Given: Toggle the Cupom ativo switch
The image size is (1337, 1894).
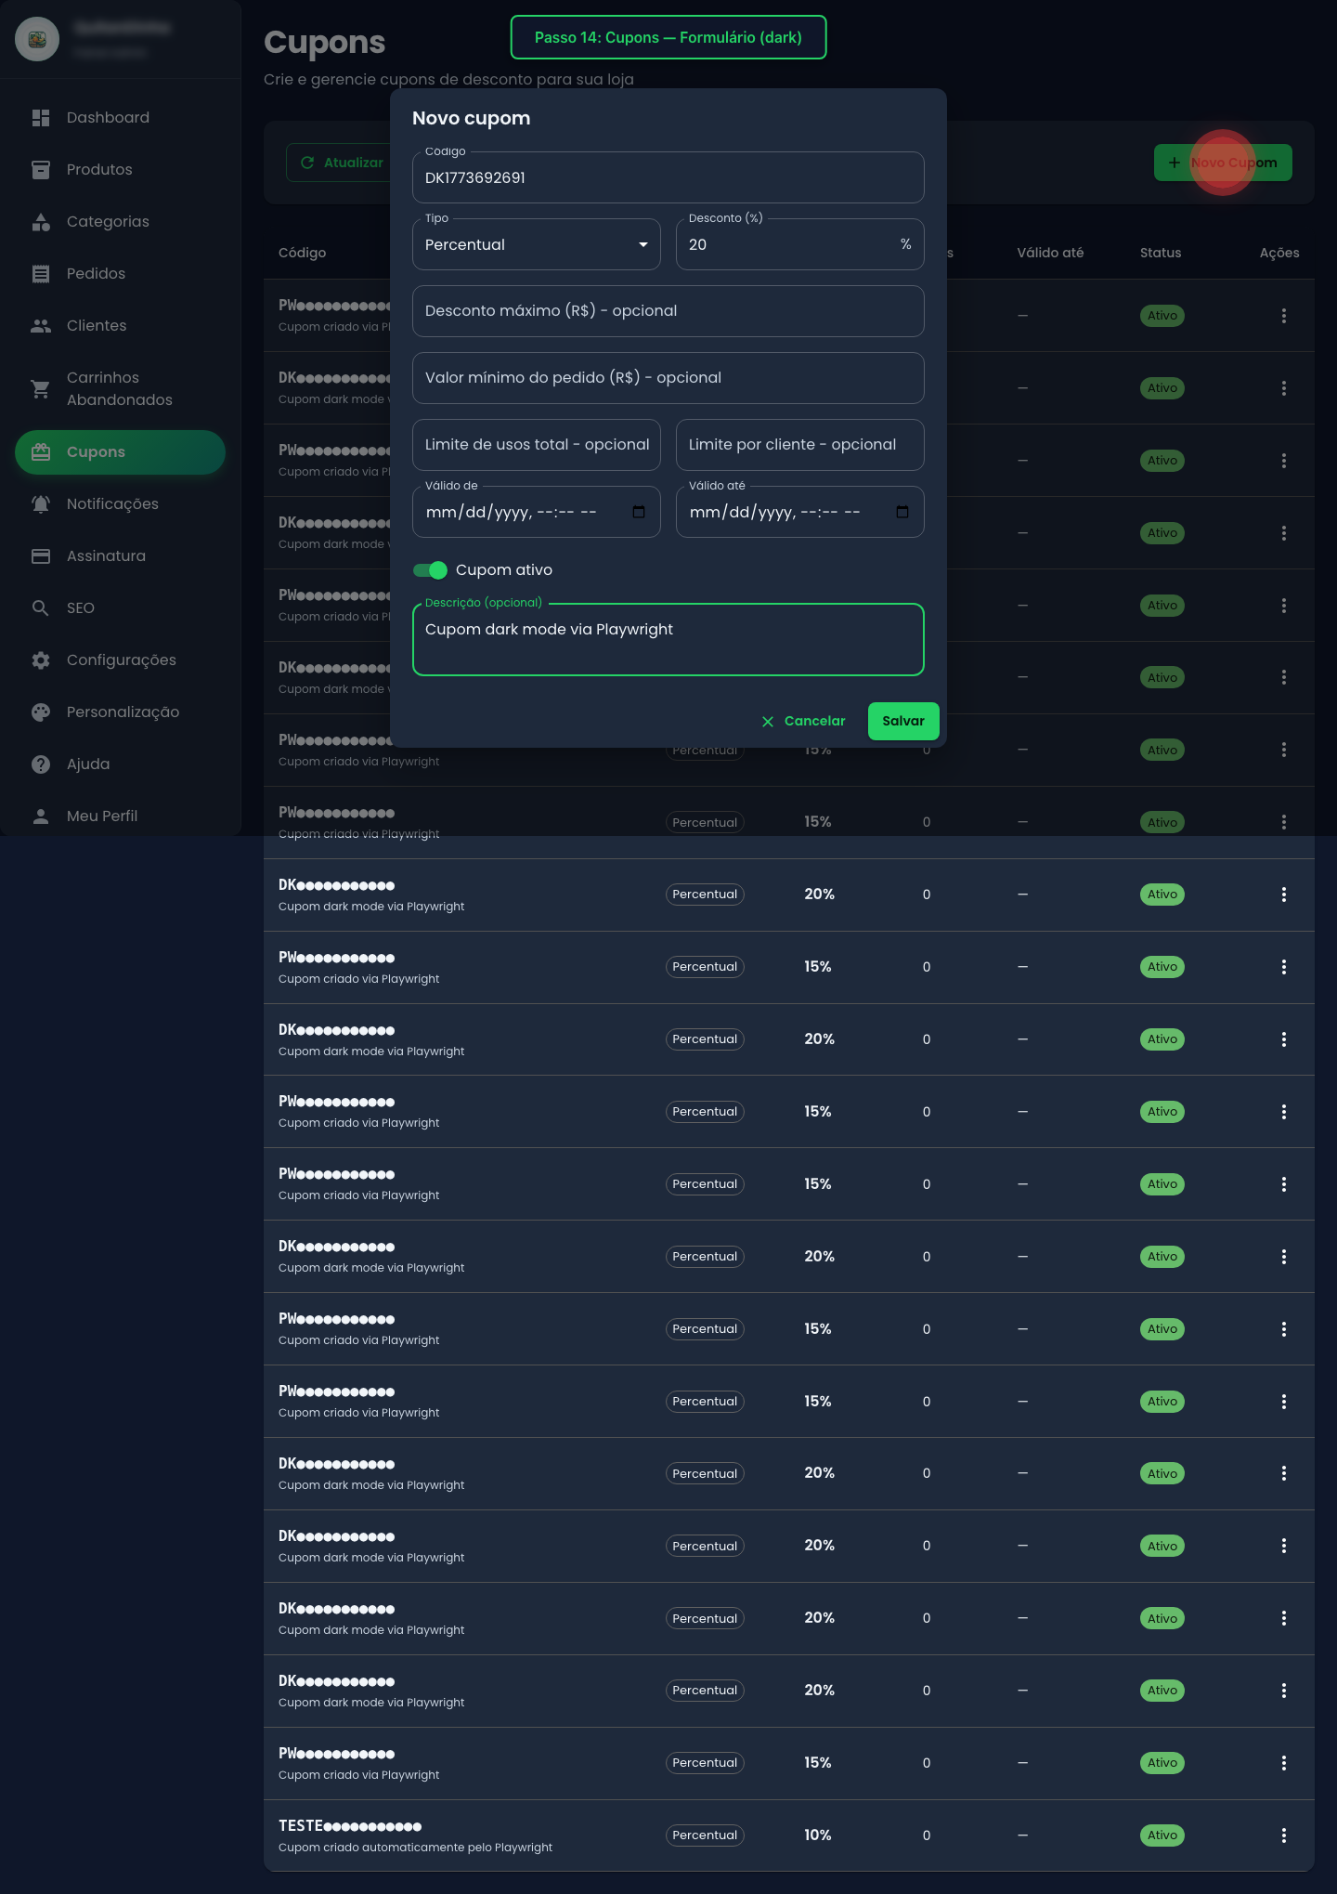Looking at the screenshot, I should pyautogui.click(x=430, y=570).
